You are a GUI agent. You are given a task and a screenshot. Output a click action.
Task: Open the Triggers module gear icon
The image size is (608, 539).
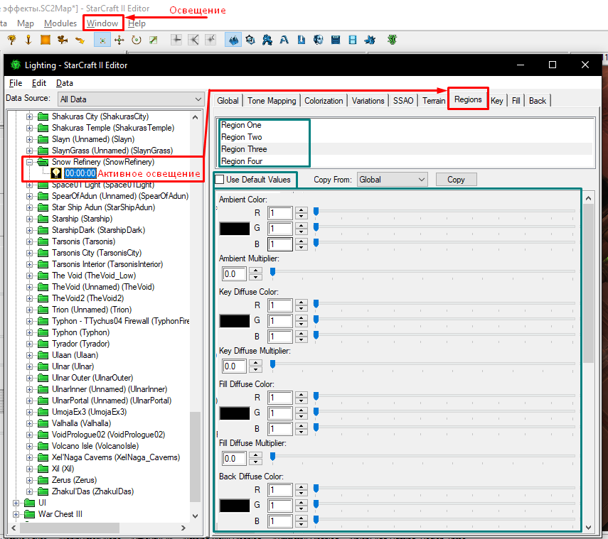click(250, 40)
